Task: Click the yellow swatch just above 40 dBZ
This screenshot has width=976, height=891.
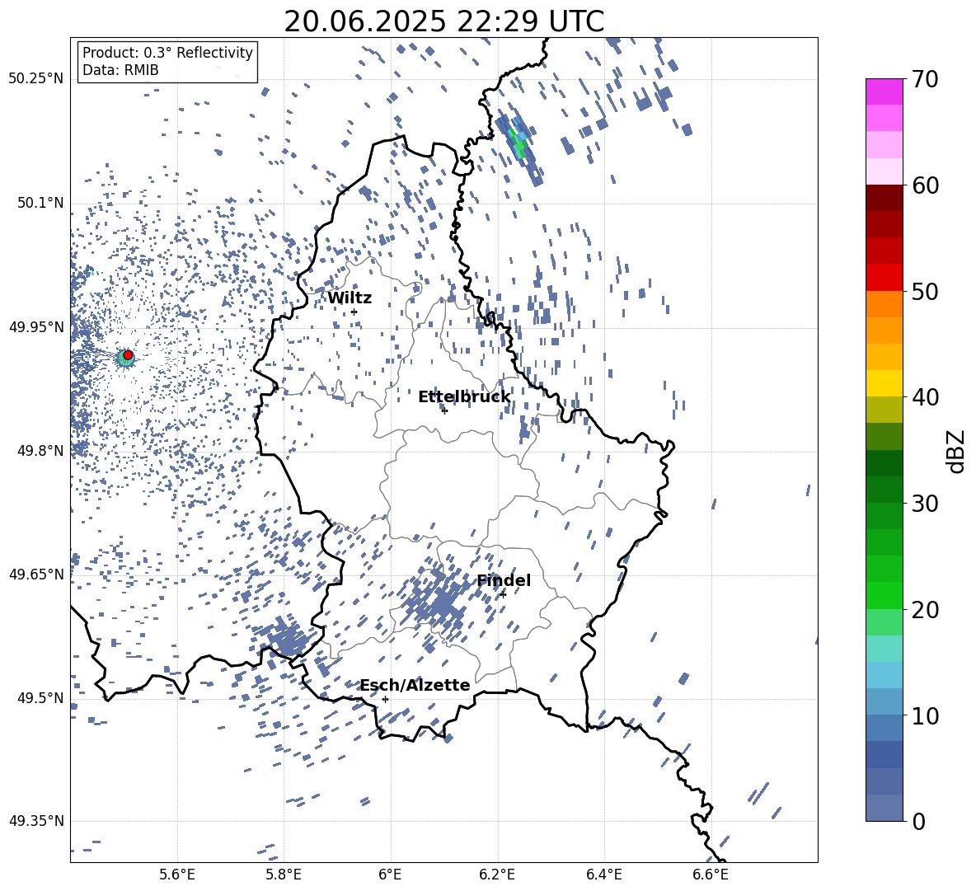Action: click(884, 383)
